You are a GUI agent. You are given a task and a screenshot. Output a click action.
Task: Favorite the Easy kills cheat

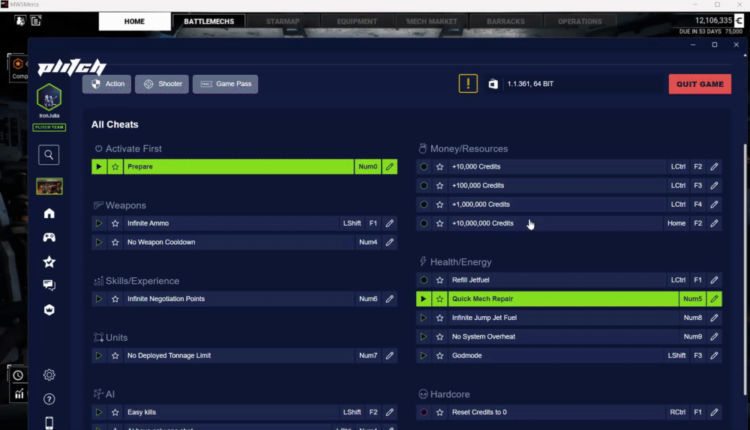[115, 412]
